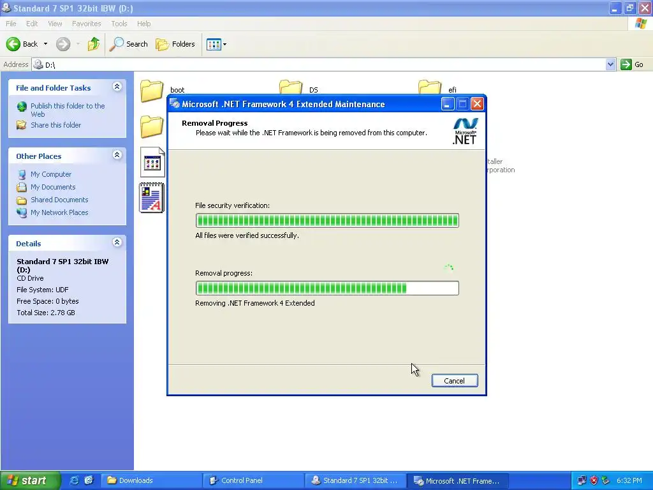Image resolution: width=653 pixels, height=490 pixels.
Task: Click the Back arrow icon
Action: pyautogui.click(x=13, y=44)
